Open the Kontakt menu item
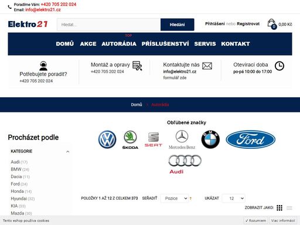Screen dimensions: 300x225 [x=236, y=44]
